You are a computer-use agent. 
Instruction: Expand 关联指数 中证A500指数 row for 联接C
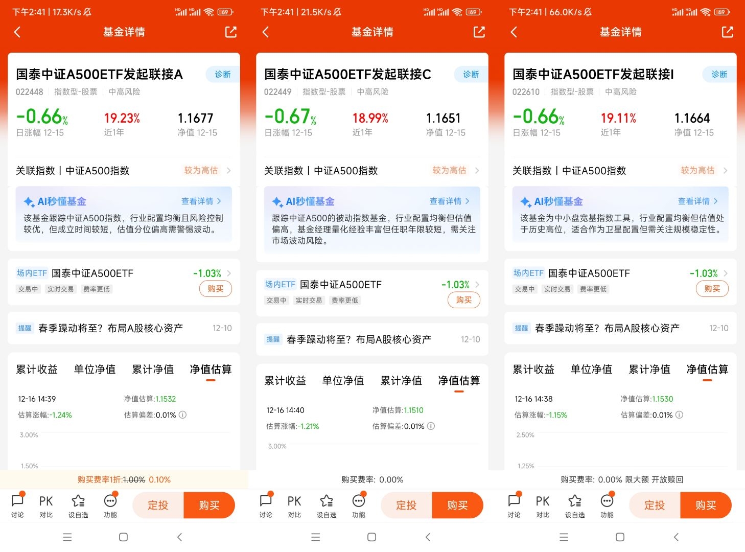click(x=372, y=171)
